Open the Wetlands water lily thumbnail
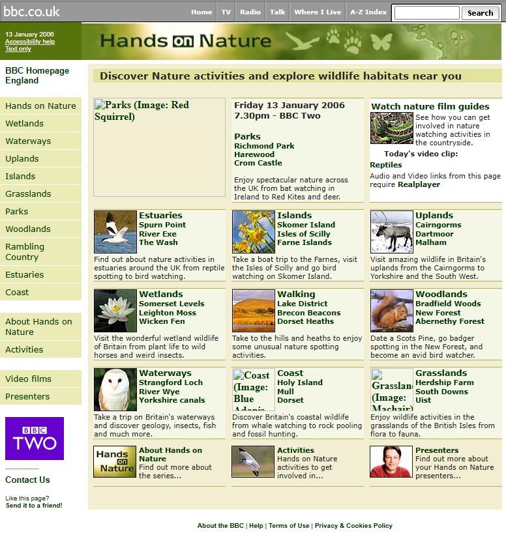This screenshot has height=548, width=506. click(x=115, y=311)
